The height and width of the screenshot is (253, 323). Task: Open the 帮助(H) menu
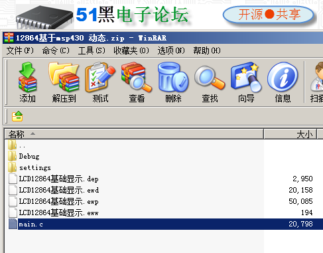[207, 50]
